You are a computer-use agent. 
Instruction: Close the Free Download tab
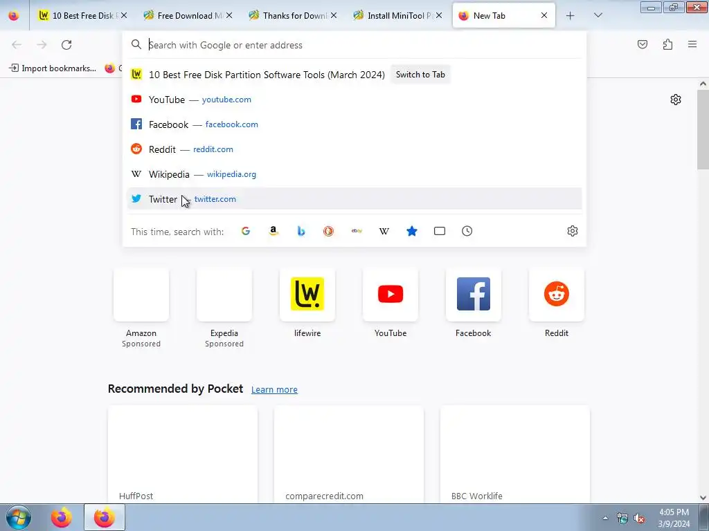click(229, 16)
